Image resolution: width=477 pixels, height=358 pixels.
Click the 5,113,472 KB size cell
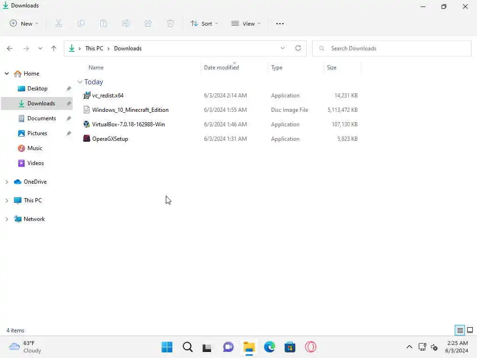coord(342,110)
